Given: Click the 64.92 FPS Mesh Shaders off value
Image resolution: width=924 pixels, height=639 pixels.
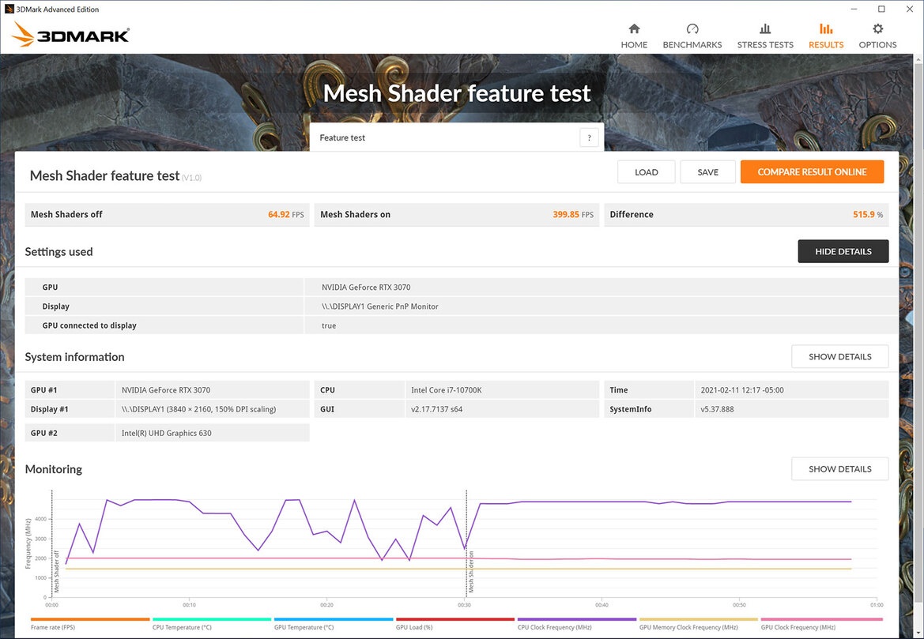Looking at the screenshot, I should (x=286, y=214).
